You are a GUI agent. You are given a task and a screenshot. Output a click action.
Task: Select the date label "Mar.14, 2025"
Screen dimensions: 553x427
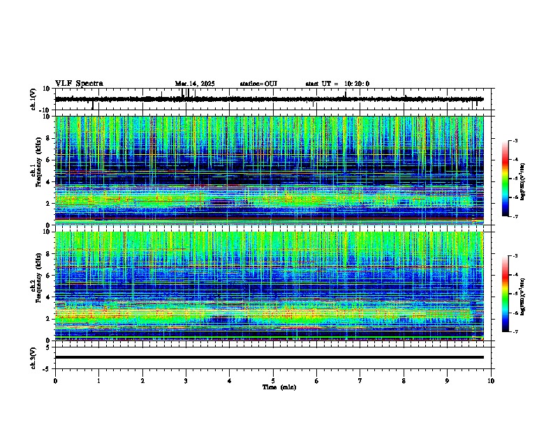point(195,84)
